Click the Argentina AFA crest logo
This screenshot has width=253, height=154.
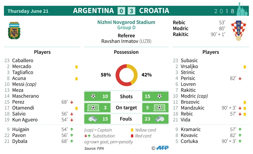14,31
